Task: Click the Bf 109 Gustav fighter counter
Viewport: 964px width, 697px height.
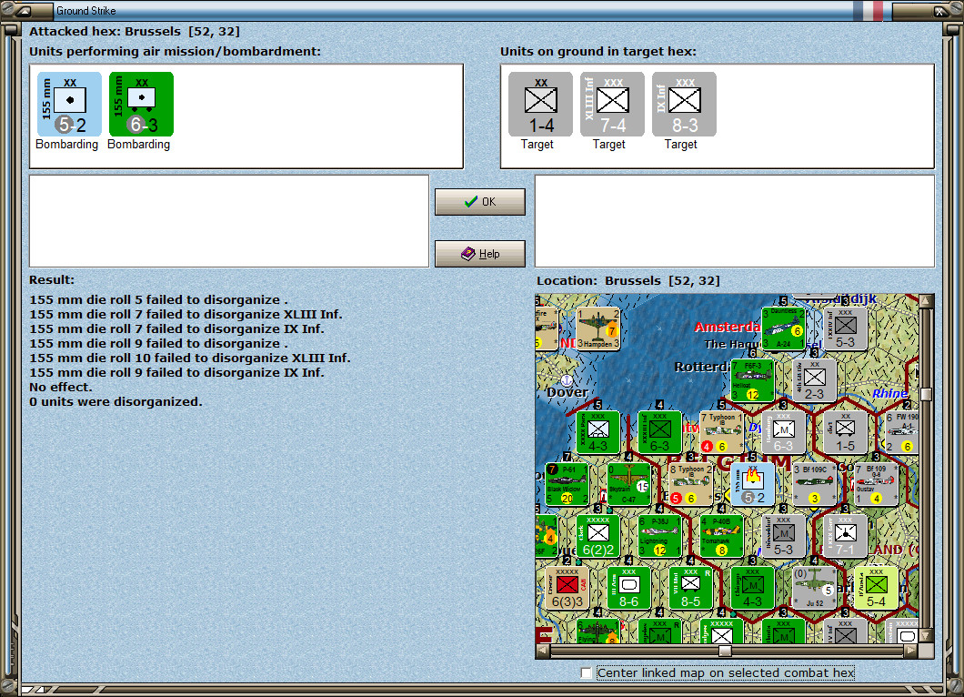Action: point(876,484)
